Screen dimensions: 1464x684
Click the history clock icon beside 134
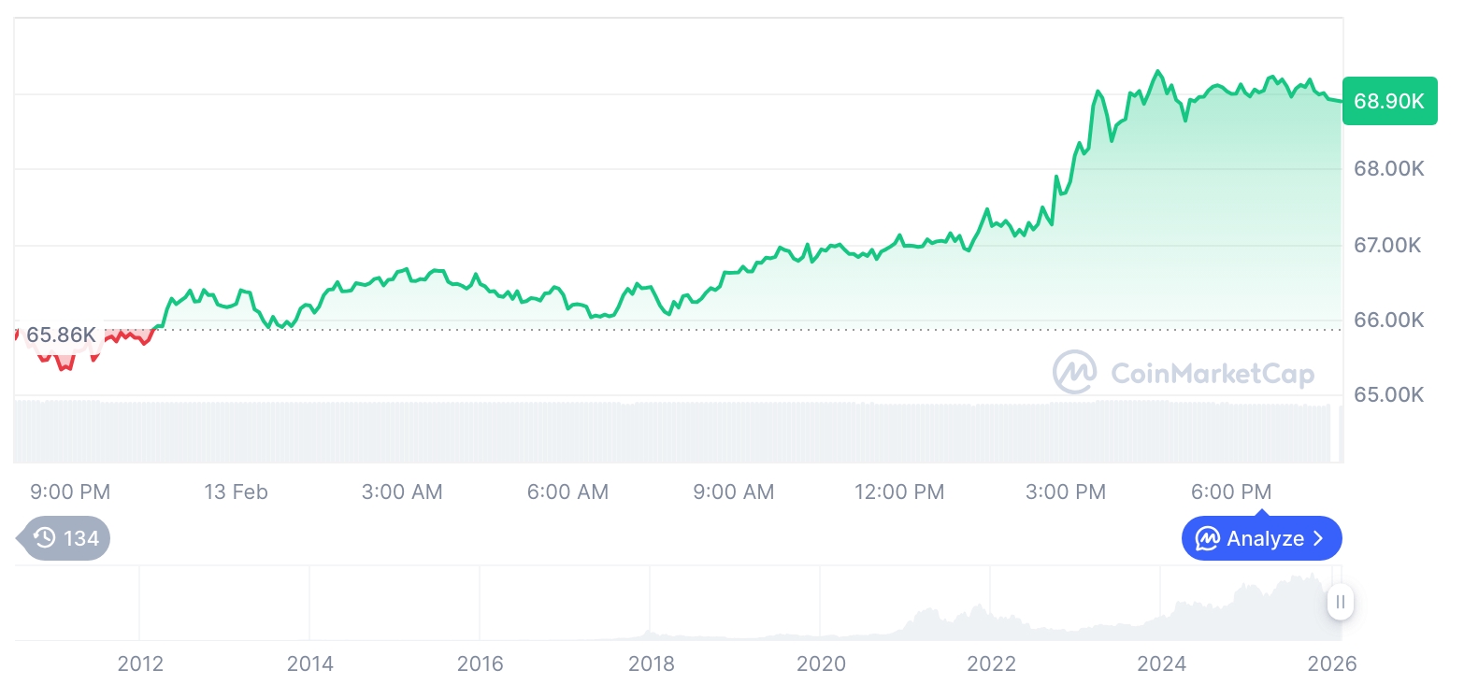pos(44,538)
